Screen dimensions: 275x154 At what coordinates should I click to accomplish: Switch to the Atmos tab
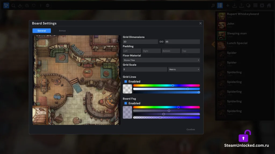[62, 31]
